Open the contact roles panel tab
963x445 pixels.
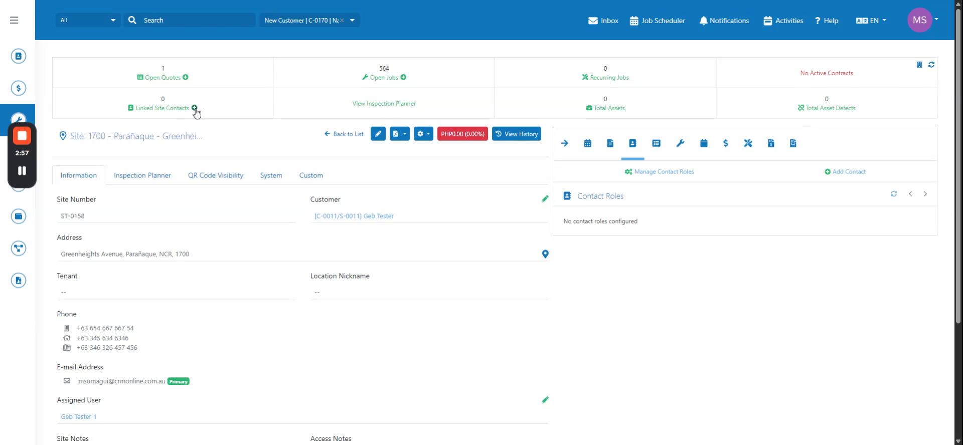[632, 143]
